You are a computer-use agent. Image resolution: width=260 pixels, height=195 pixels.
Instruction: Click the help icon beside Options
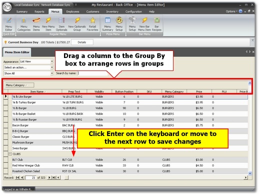[240, 11]
